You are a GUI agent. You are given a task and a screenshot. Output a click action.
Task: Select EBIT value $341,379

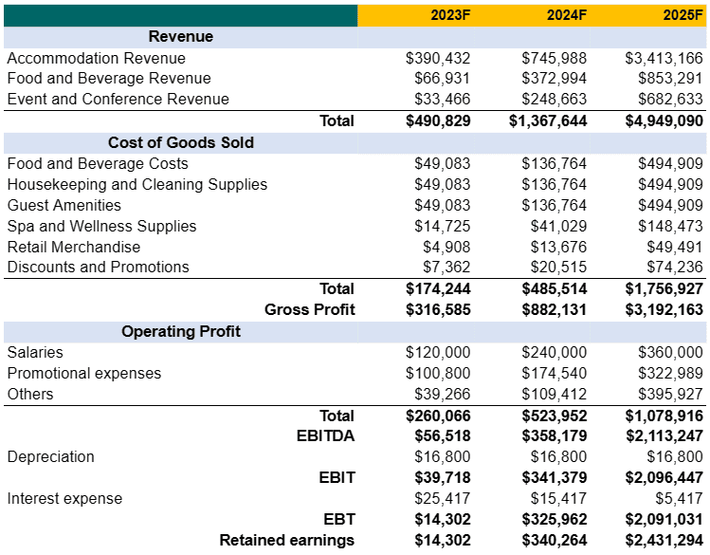[554, 477]
